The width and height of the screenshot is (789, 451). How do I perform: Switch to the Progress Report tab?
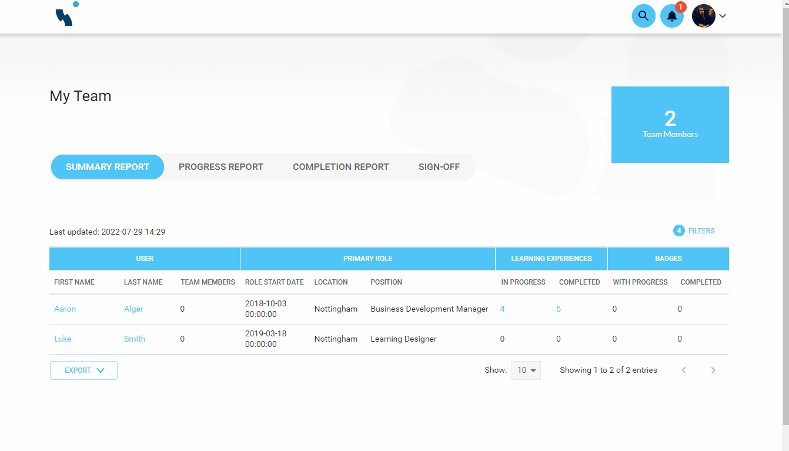coord(220,166)
